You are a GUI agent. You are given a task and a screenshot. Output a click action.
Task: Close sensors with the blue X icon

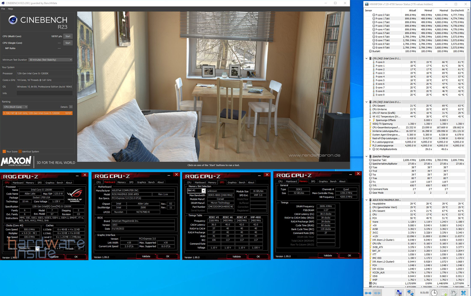(463, 293)
